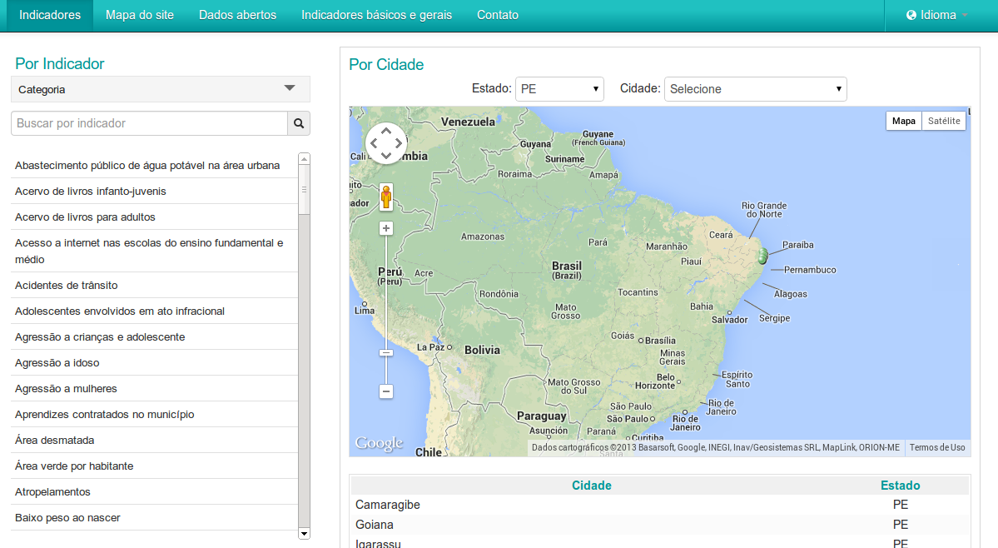Click the map zoom slider handle
Screen dimensions: 998x548
coord(385,352)
